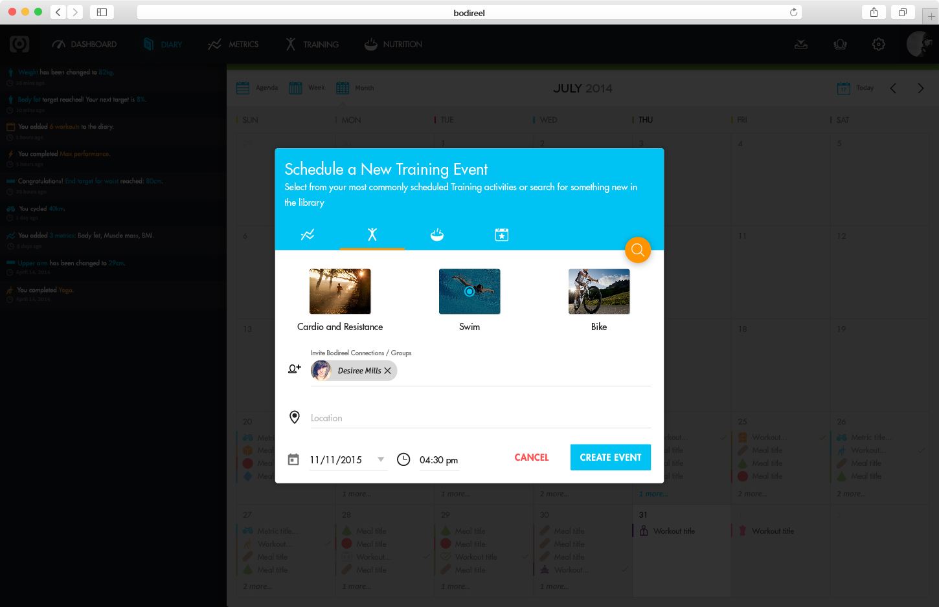The image size is (939, 607).
Task: Click the download tray icon in header
Action: [x=801, y=44]
